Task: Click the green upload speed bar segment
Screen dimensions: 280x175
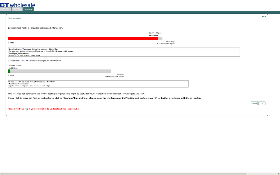Action: (x=9, y=71)
